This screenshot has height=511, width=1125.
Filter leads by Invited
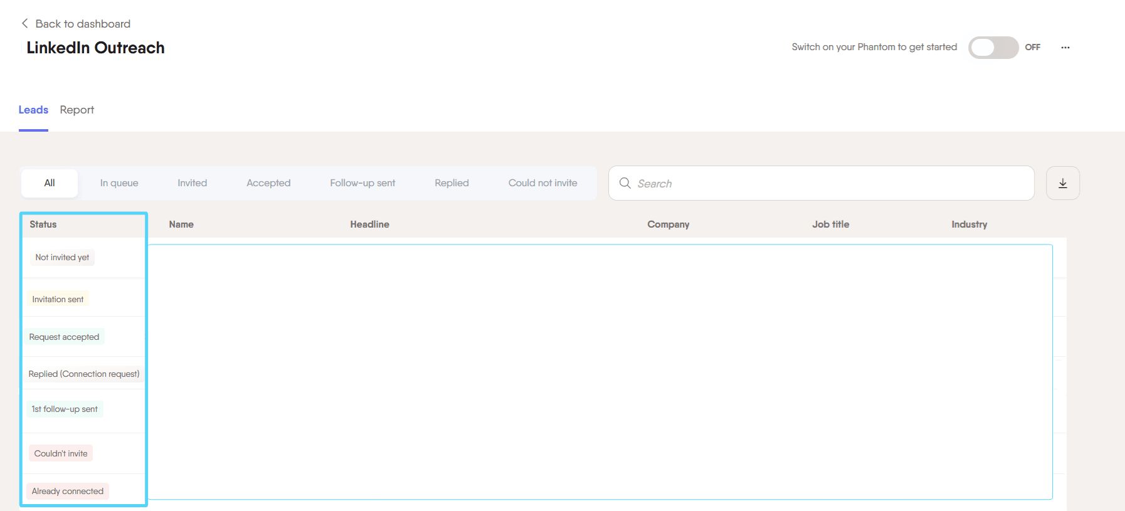point(192,183)
